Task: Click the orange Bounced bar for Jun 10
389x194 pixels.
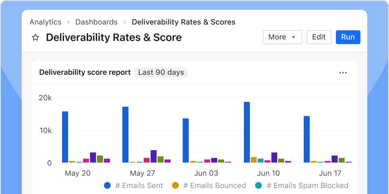Action: point(254,160)
